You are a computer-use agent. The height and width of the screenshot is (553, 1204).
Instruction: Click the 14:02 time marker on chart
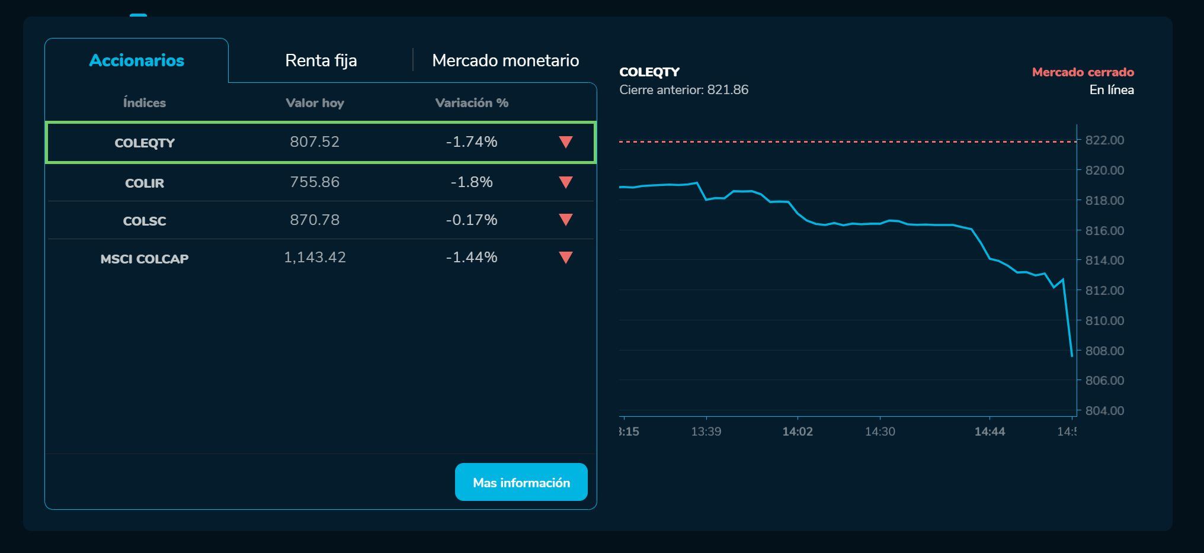pyautogui.click(x=798, y=432)
